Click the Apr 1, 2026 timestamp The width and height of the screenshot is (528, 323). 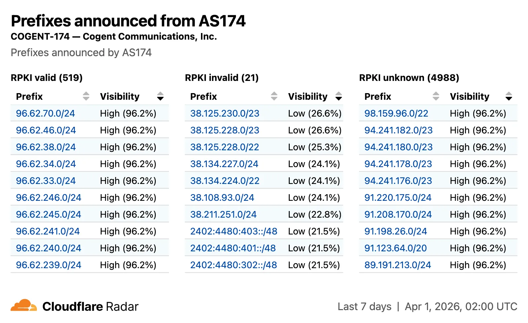460,306
